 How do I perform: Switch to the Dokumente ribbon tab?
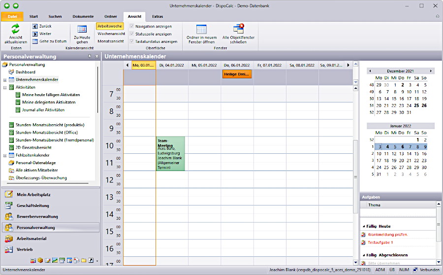click(83, 16)
